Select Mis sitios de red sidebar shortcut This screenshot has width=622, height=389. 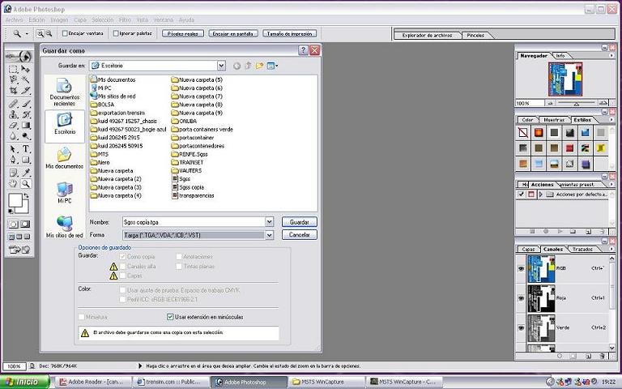tap(65, 226)
